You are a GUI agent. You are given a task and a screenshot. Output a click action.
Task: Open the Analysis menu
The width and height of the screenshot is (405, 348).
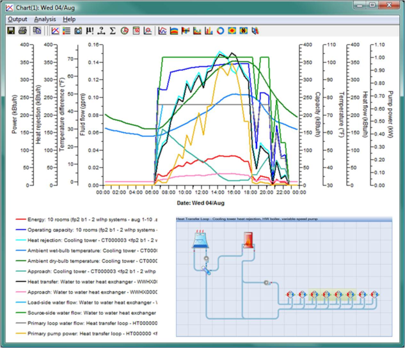tap(45, 19)
